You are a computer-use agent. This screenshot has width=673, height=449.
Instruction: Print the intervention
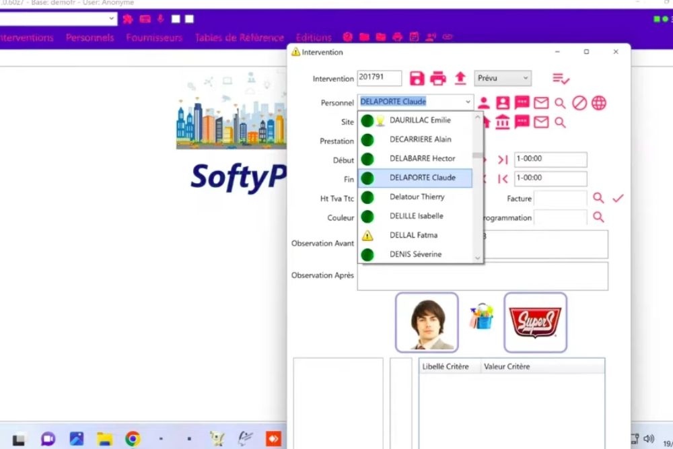[x=438, y=78]
